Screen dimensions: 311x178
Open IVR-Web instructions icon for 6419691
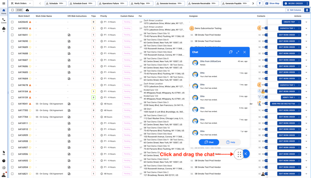point(69,35)
